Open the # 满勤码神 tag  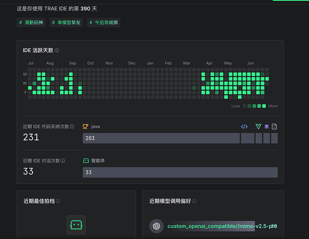tap(31, 23)
